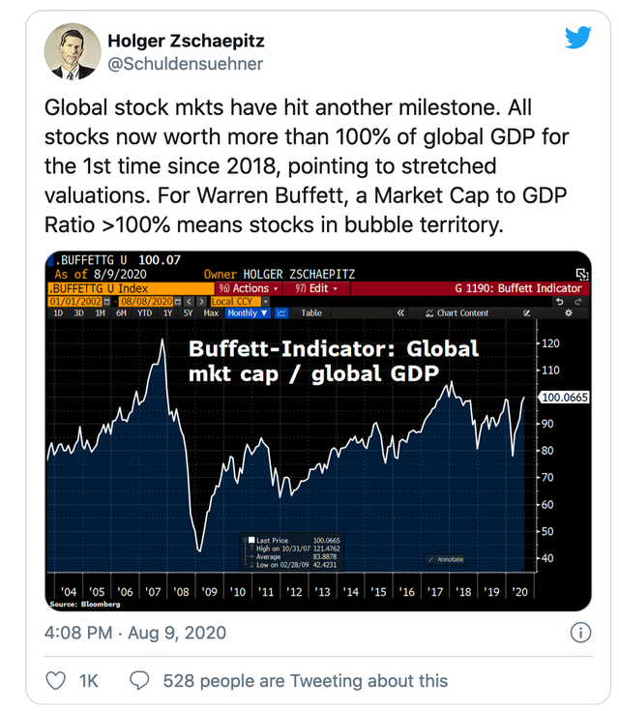Click the undo arrow in chart toolbar
Viewport: 619px width, 711px height.
point(560,302)
